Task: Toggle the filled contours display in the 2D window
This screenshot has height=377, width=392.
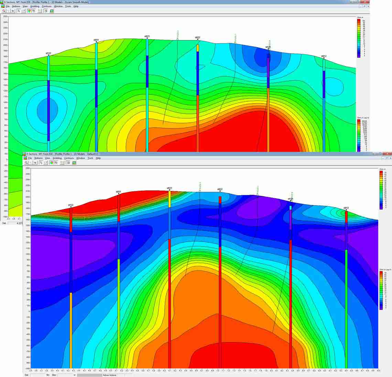Action: [52, 163]
